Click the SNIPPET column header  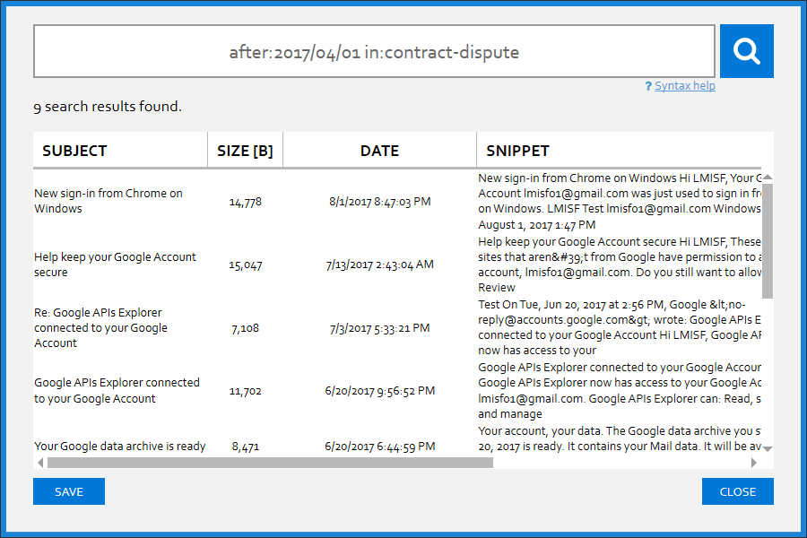tap(516, 150)
